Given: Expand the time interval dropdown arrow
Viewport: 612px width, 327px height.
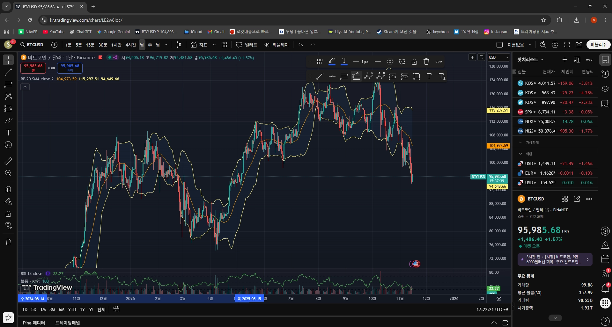Looking at the screenshot, I should tap(166, 45).
